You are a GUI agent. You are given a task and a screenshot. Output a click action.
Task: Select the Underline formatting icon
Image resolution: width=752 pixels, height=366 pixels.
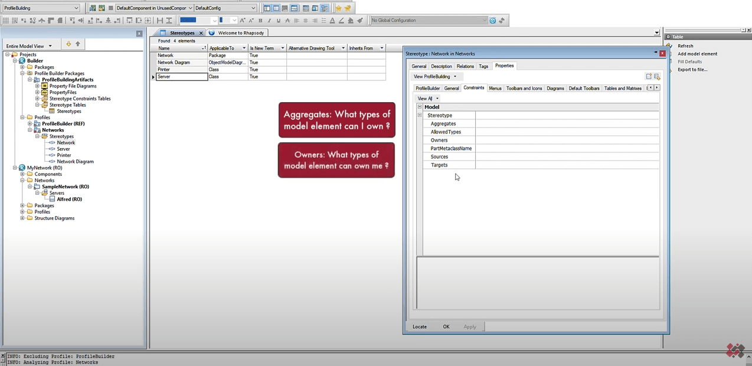coord(277,20)
